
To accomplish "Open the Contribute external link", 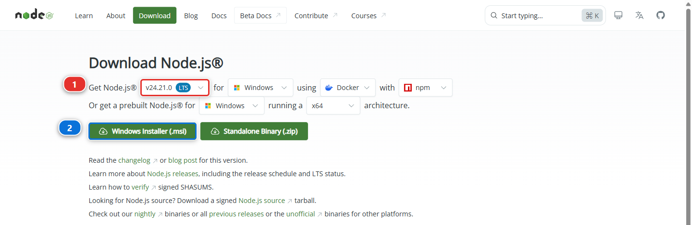I will click(x=316, y=16).
